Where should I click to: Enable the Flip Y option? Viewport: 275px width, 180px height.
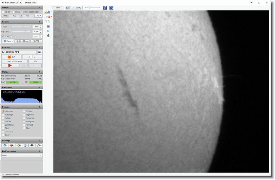click(x=24, y=128)
